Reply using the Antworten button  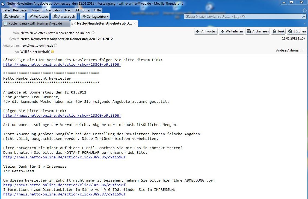206,31
